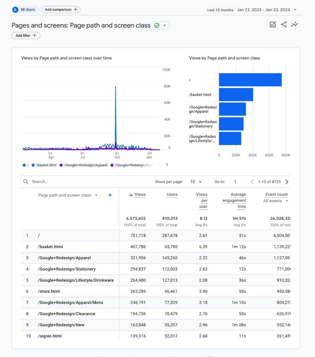Click the Share this report icon
This screenshot has width=315, height=357.
[283, 24]
